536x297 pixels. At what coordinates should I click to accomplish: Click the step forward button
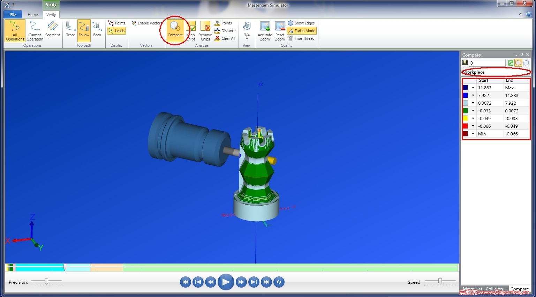pos(254,282)
